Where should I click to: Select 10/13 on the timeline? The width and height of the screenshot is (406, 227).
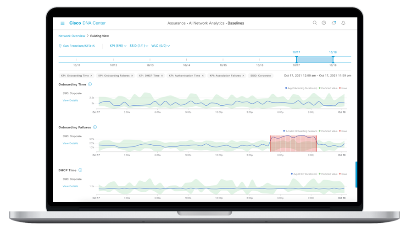(x=150, y=65)
